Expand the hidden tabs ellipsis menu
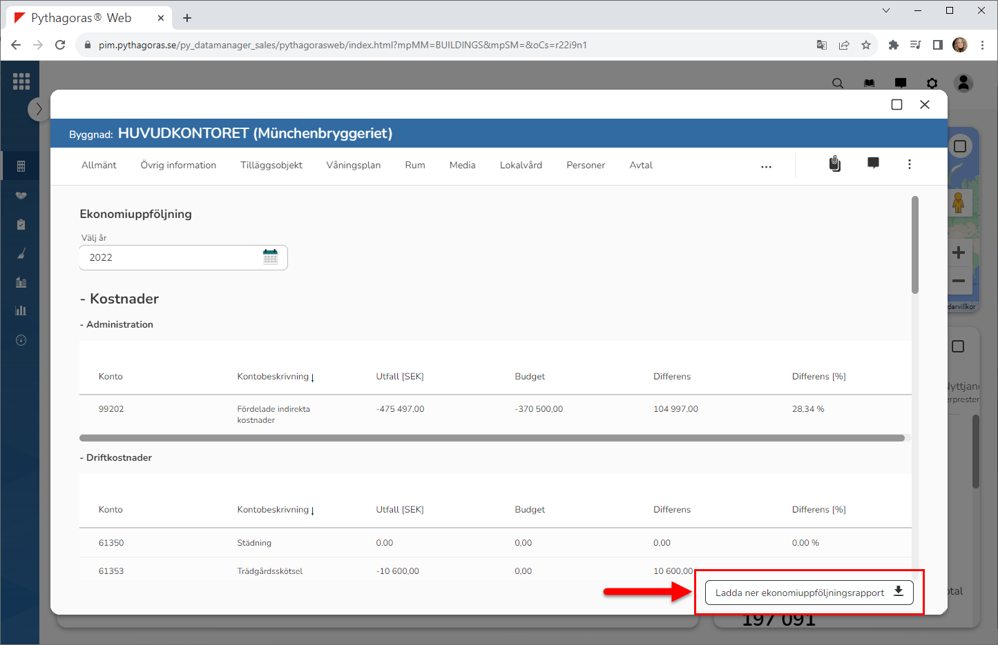998x645 pixels. [766, 167]
